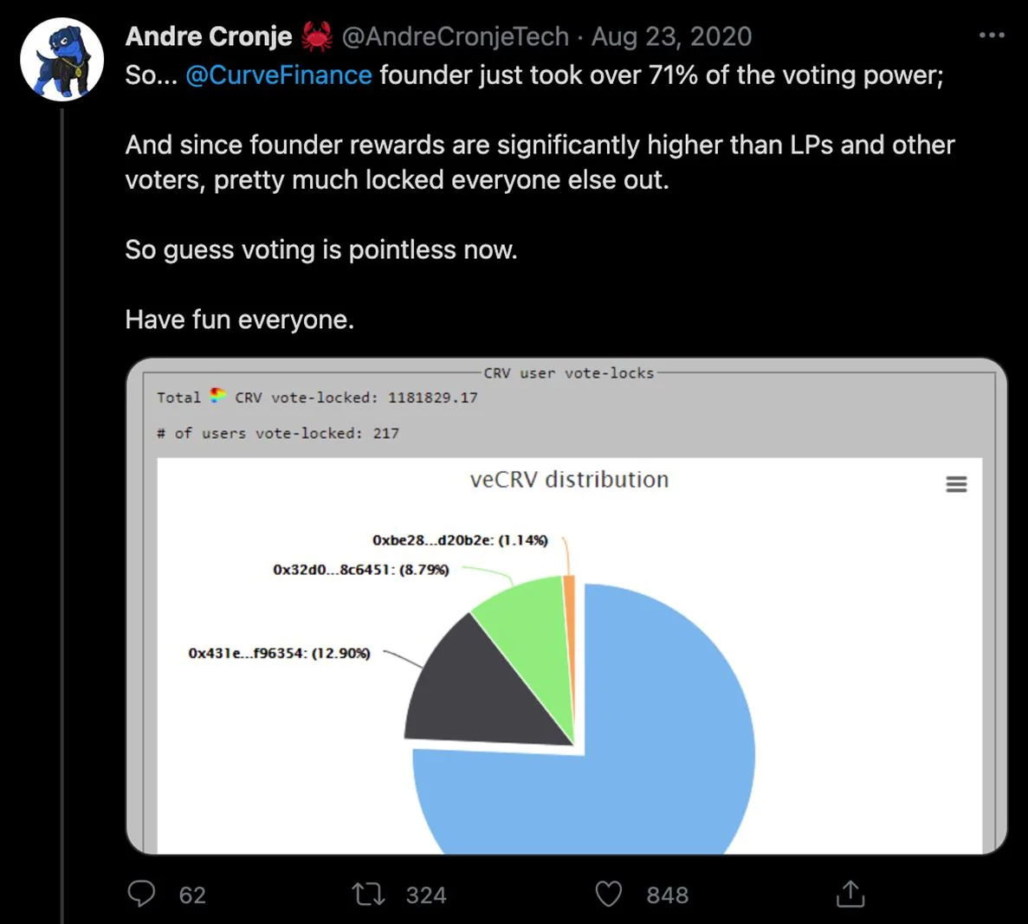This screenshot has height=924, width=1028.
Task: Open the three-dot more options menu
Action: pyautogui.click(x=992, y=36)
